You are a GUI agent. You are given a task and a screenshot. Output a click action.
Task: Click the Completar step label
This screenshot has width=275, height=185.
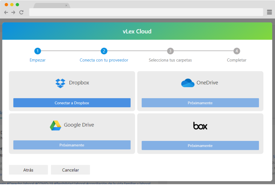[237, 60]
